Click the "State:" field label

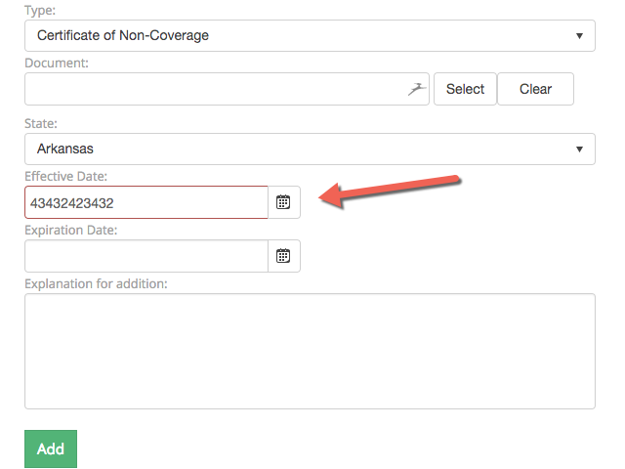point(42,124)
